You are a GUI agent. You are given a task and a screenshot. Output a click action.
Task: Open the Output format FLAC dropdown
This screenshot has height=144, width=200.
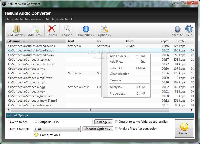click(57, 129)
